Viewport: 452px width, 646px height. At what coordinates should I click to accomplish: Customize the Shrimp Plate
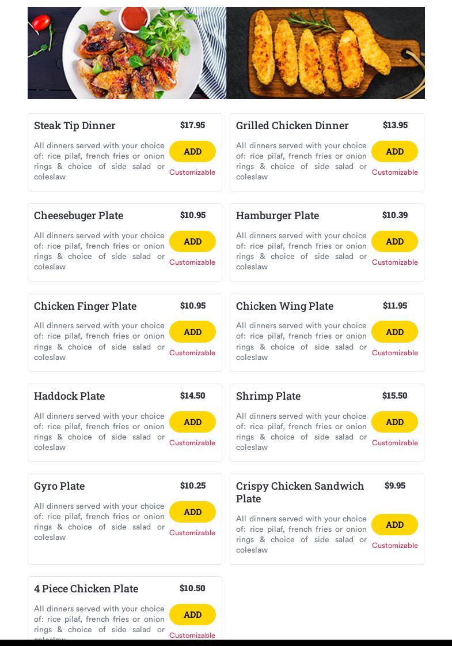coord(395,442)
